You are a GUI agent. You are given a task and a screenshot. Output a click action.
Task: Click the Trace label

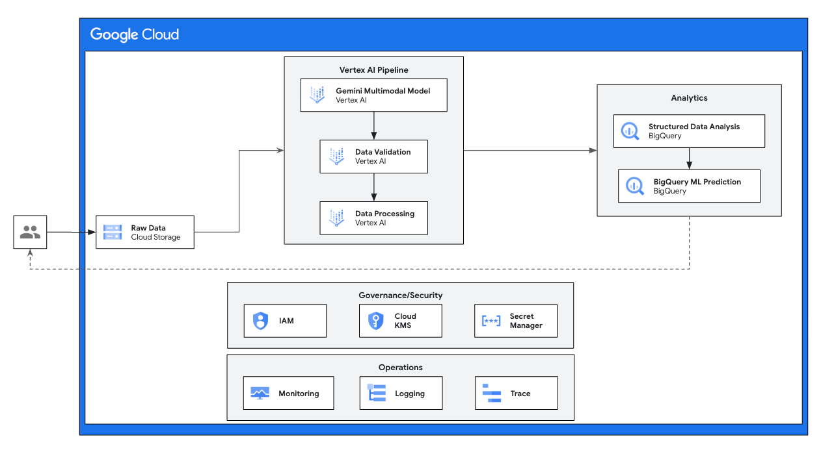click(x=520, y=394)
